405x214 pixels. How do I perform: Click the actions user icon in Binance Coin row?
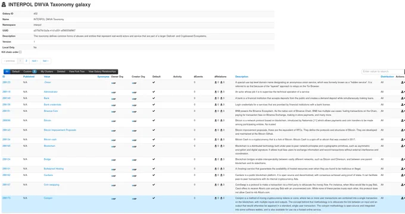tap(402, 111)
